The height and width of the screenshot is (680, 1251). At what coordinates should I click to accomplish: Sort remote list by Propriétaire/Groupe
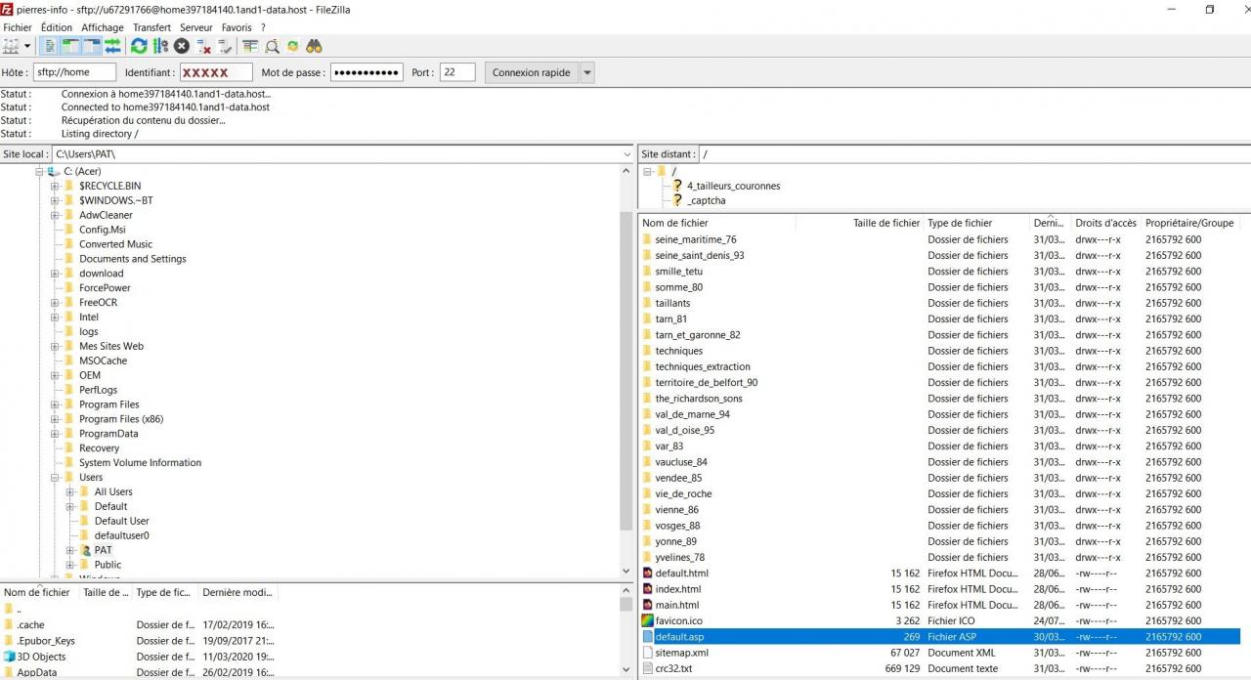1189,223
